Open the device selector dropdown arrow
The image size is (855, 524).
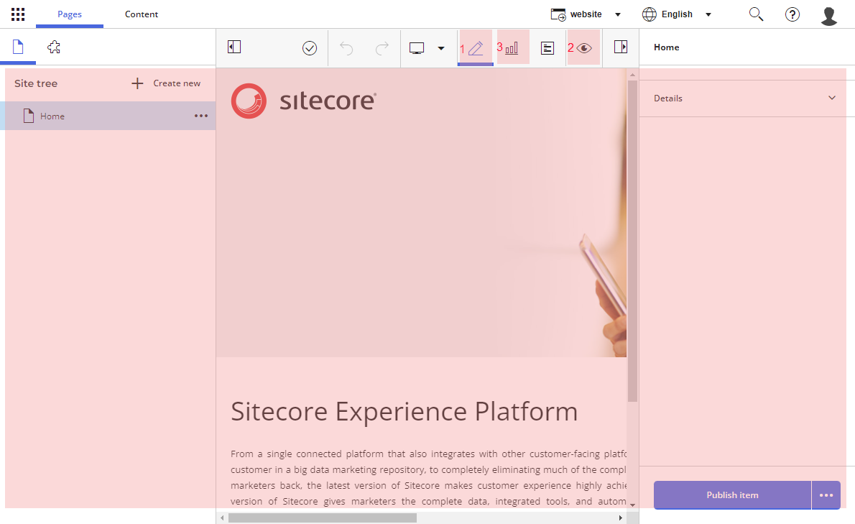tap(441, 48)
